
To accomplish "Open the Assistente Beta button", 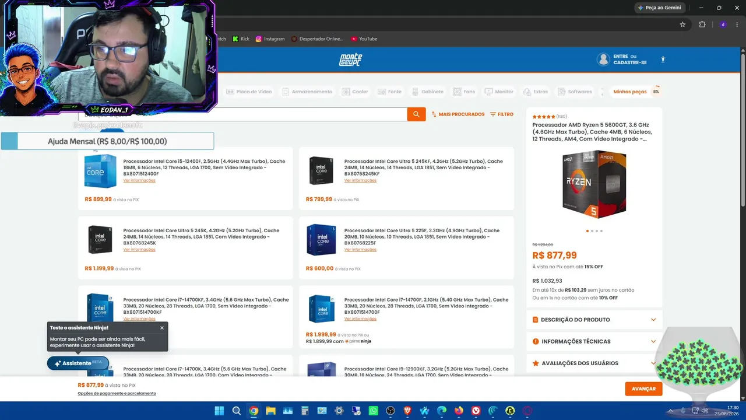I will pyautogui.click(x=78, y=363).
